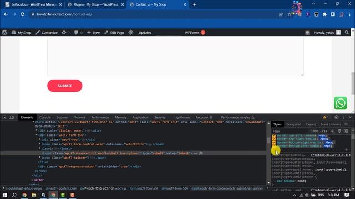The width and height of the screenshot is (355, 199).
Task: Open the Network tab
Action: point(79,117)
